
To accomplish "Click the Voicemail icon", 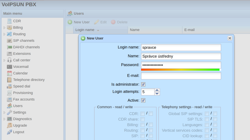I will click(x=10, y=67).
